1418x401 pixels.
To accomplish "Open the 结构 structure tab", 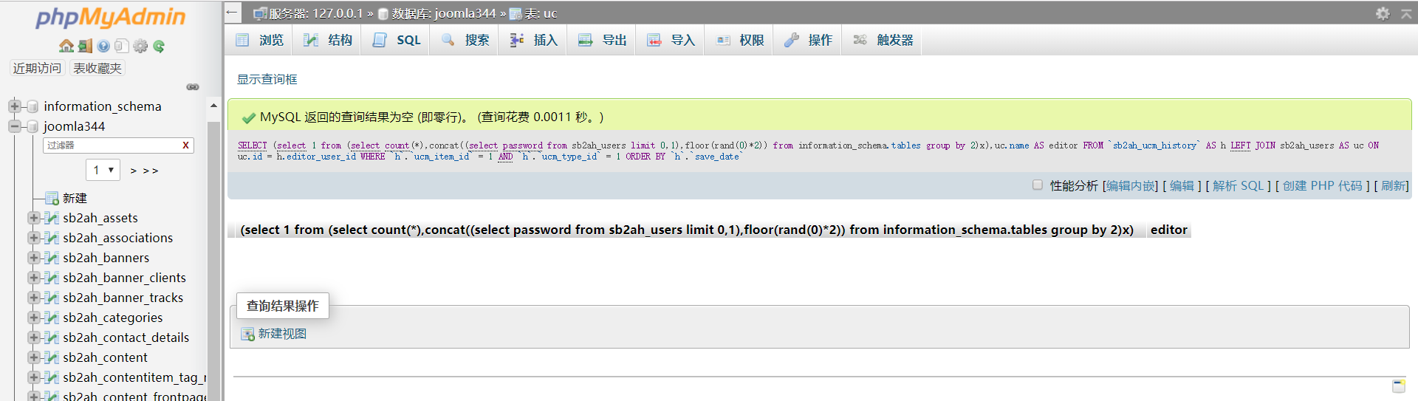I will (328, 40).
